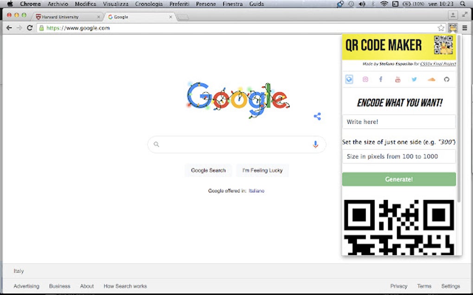Open Spotlight search from the macOS menu bar
Screen dimensions: 473x295
(463, 4)
